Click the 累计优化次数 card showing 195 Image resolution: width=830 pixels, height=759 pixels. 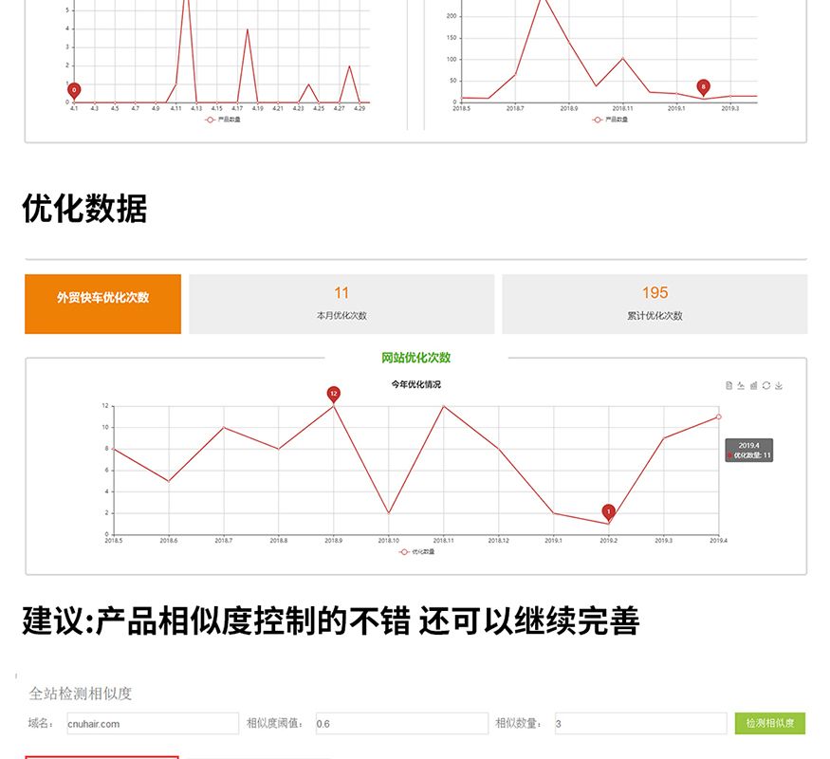[655, 304]
